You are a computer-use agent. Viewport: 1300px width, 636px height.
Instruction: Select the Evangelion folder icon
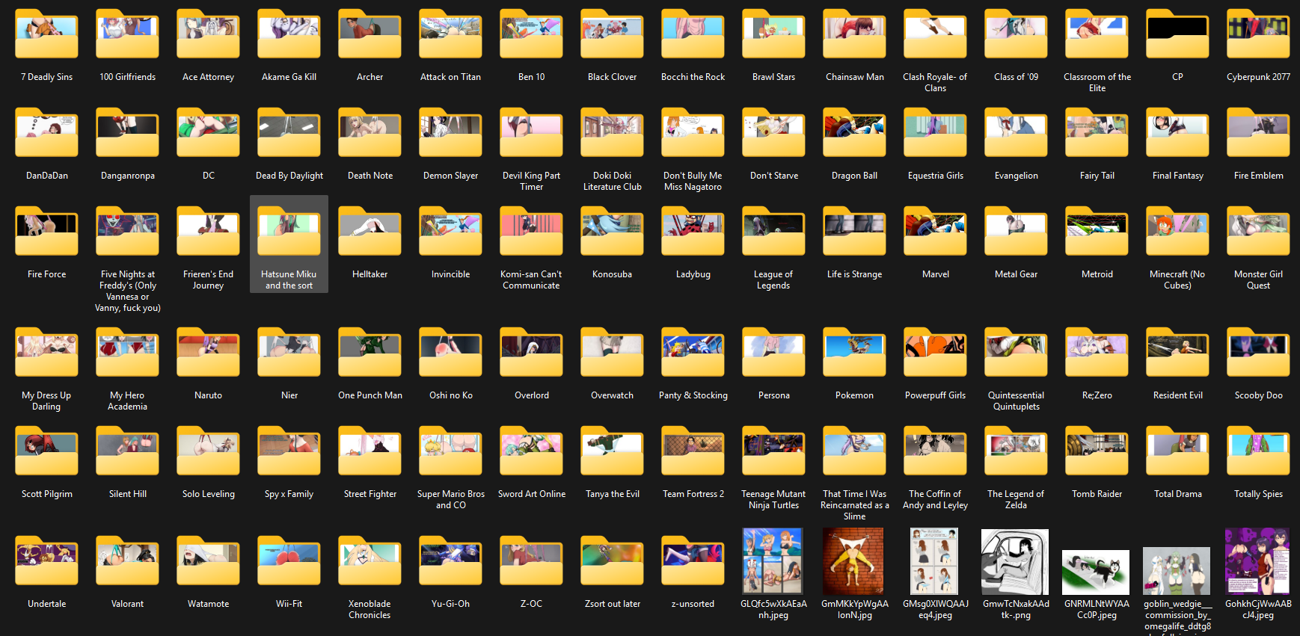point(1016,133)
